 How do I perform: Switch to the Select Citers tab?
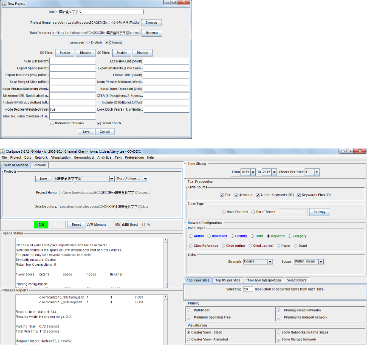[296, 280]
